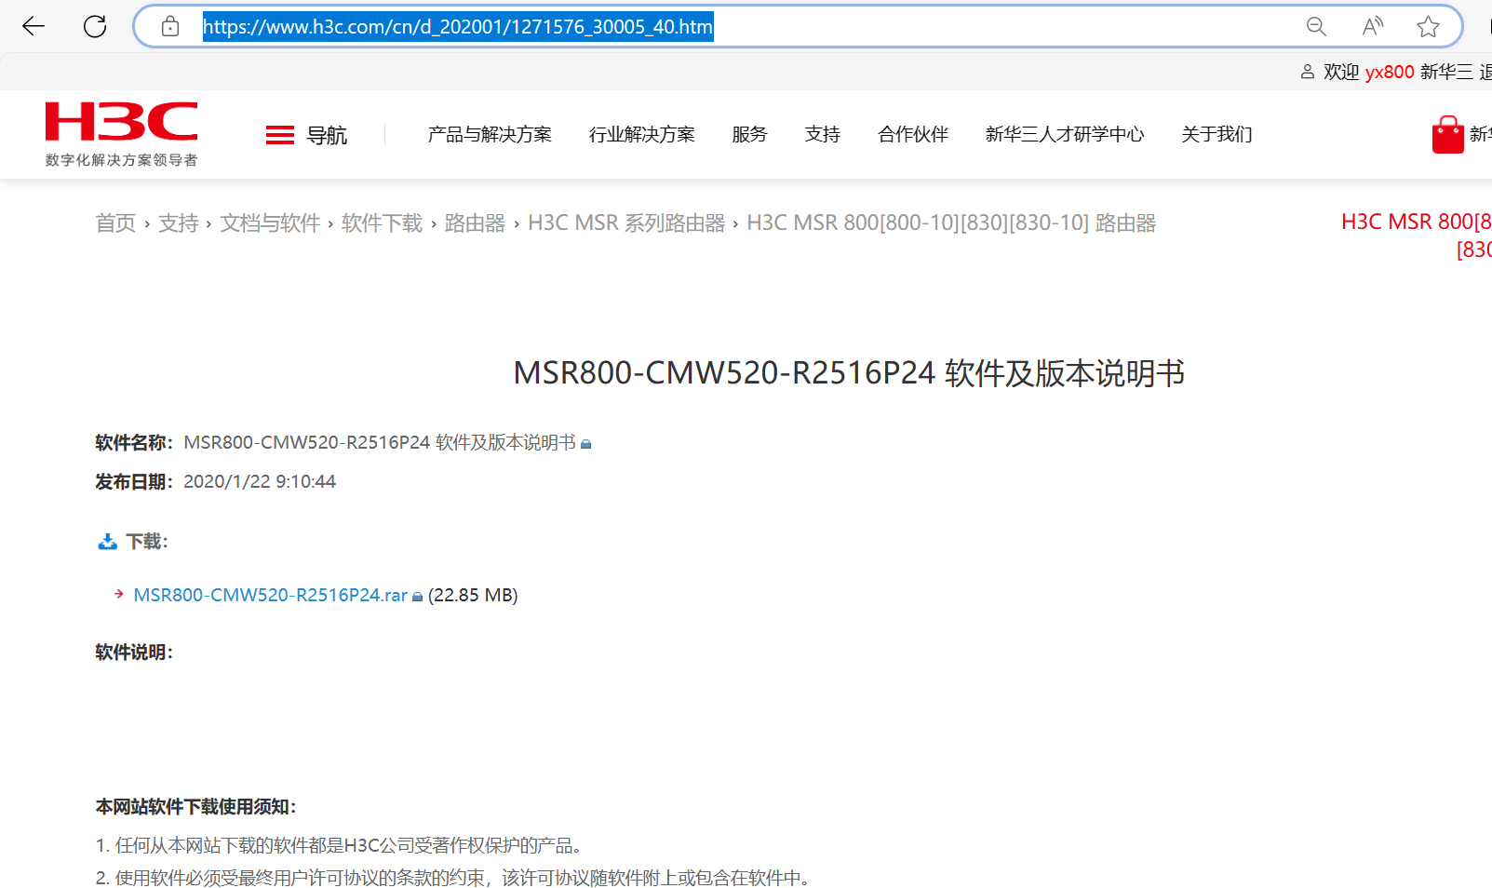The image size is (1492, 888).
Task: Click the 软件说明: heading
Action: click(134, 653)
